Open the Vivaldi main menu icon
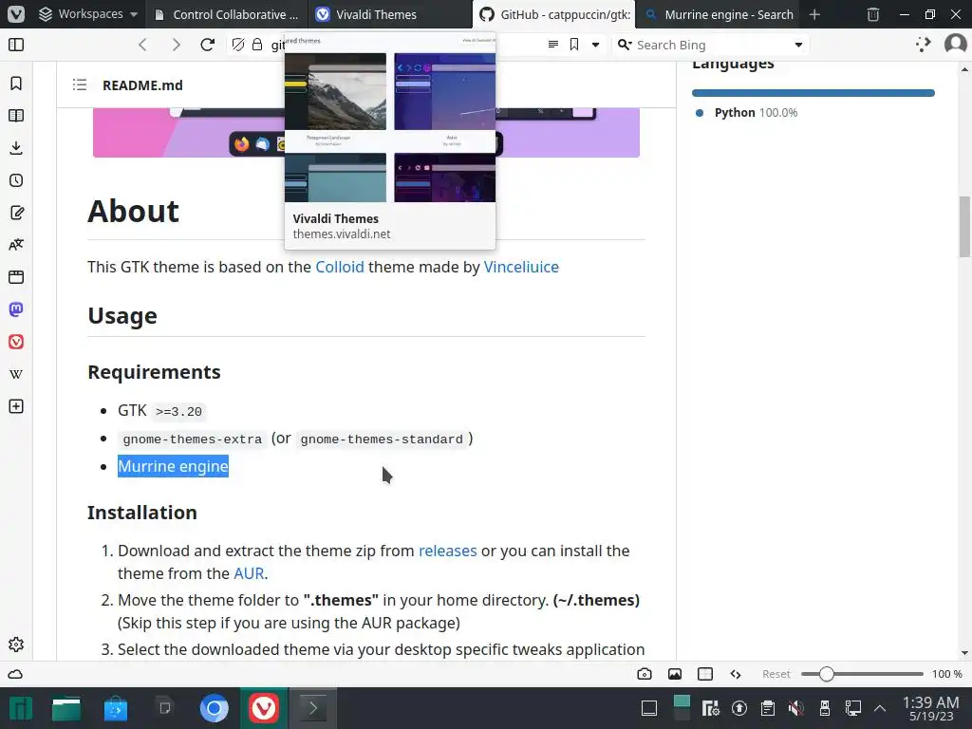 pos(16,13)
